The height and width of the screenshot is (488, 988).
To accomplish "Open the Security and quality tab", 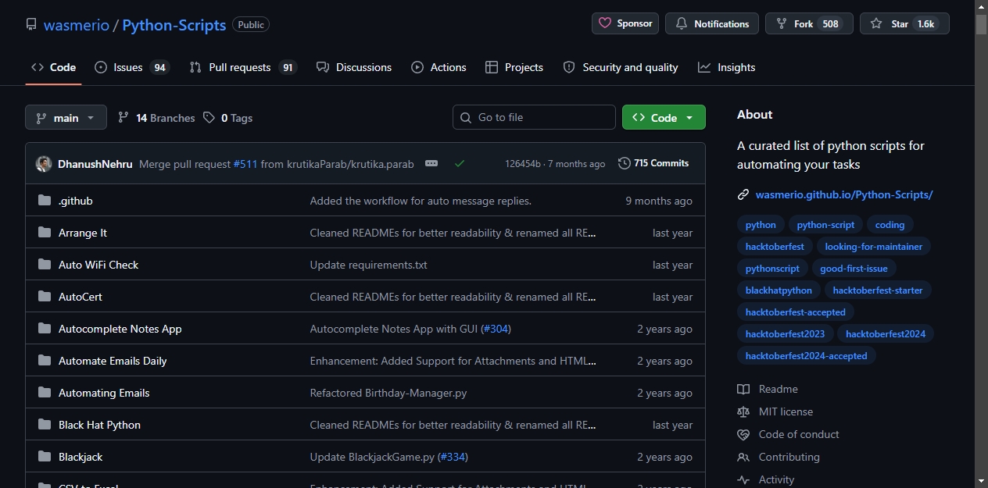I will pyautogui.click(x=621, y=67).
